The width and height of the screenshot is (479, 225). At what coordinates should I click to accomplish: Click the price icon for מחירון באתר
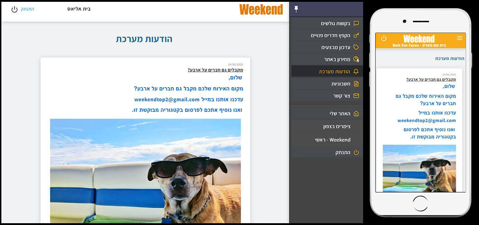point(356,59)
